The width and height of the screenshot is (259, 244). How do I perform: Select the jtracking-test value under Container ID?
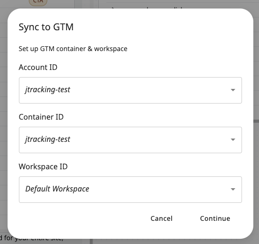coord(48,139)
